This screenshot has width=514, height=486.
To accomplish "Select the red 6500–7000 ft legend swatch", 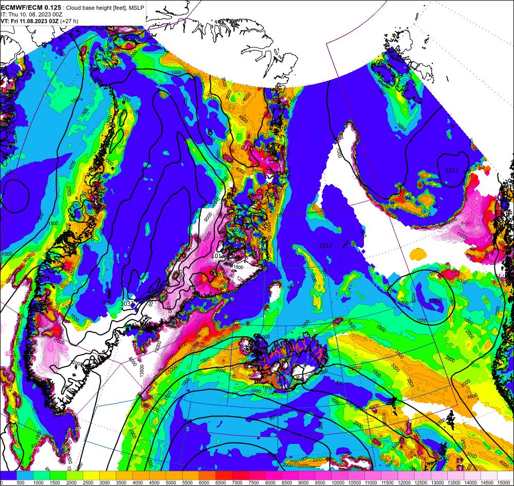I will (x=224, y=476).
